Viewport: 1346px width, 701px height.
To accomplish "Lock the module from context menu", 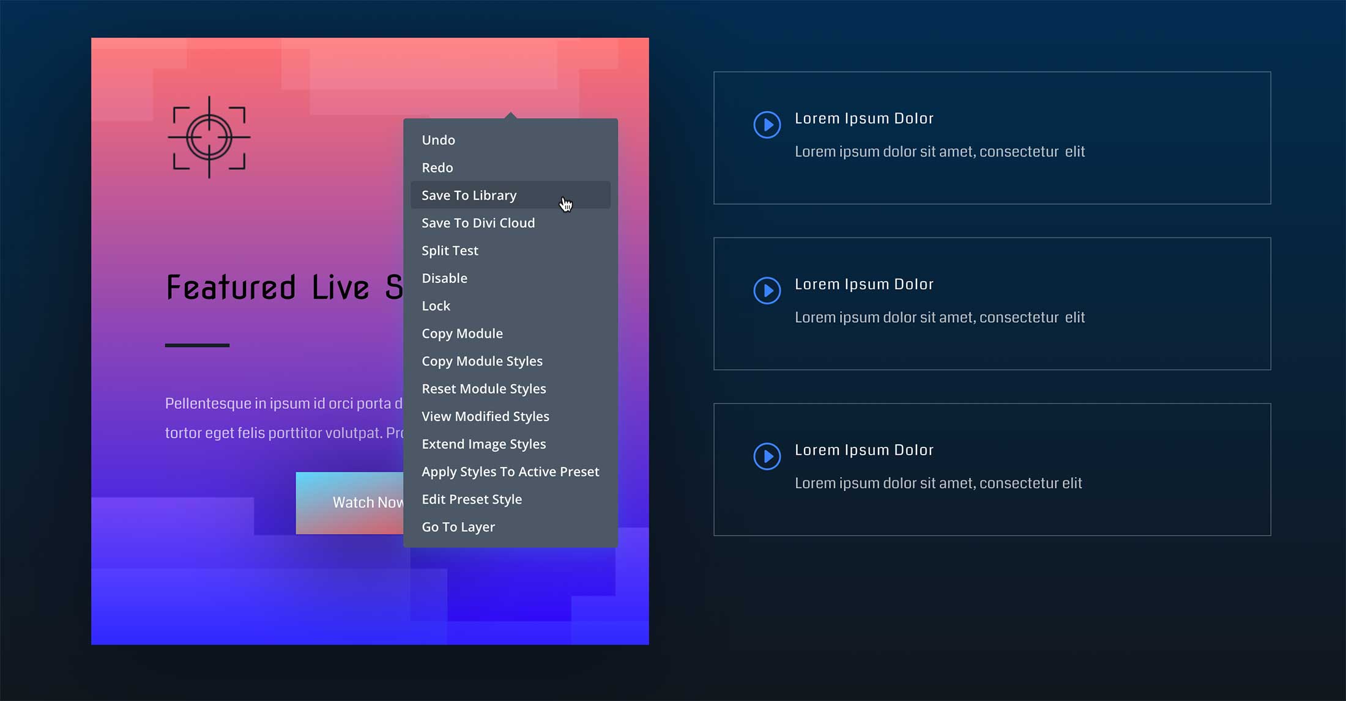I will (x=436, y=306).
